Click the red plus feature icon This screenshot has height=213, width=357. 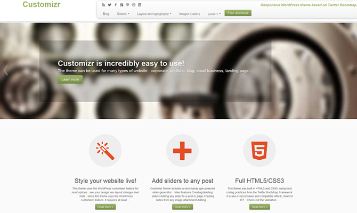[182, 151]
